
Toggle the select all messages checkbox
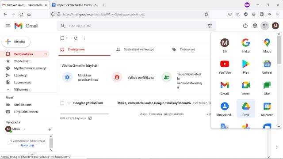click(62, 38)
